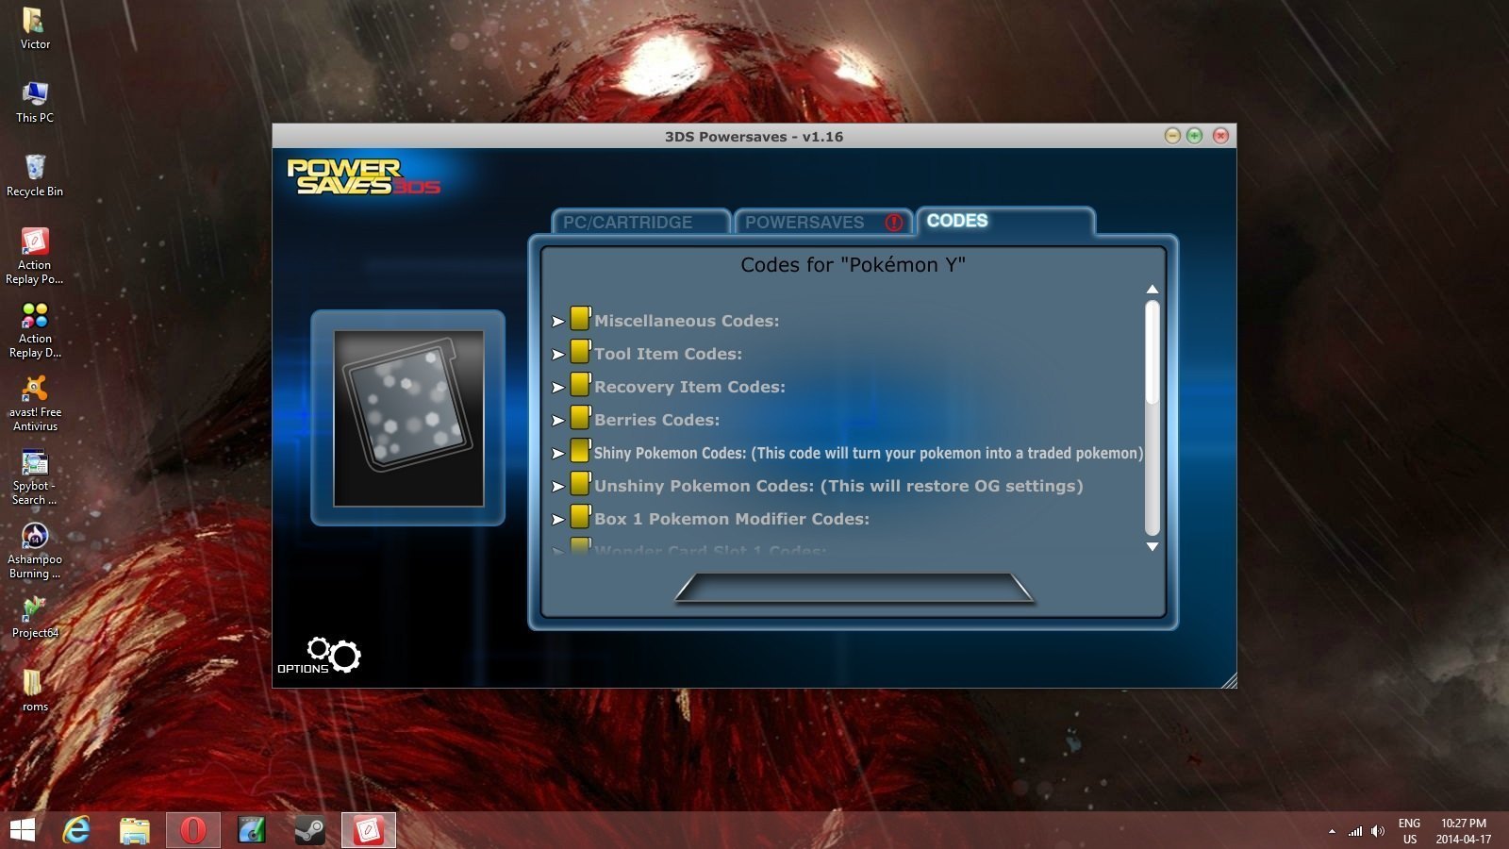Click the window resize grip corner
This screenshot has width=1509, height=849.
pyautogui.click(x=1229, y=680)
